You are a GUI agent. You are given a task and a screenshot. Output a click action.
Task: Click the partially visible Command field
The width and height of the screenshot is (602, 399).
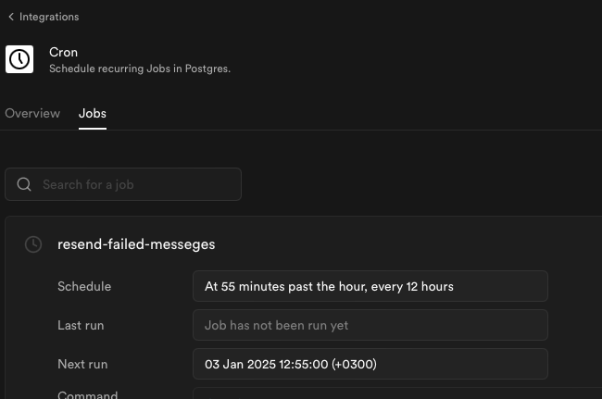[397, 393]
